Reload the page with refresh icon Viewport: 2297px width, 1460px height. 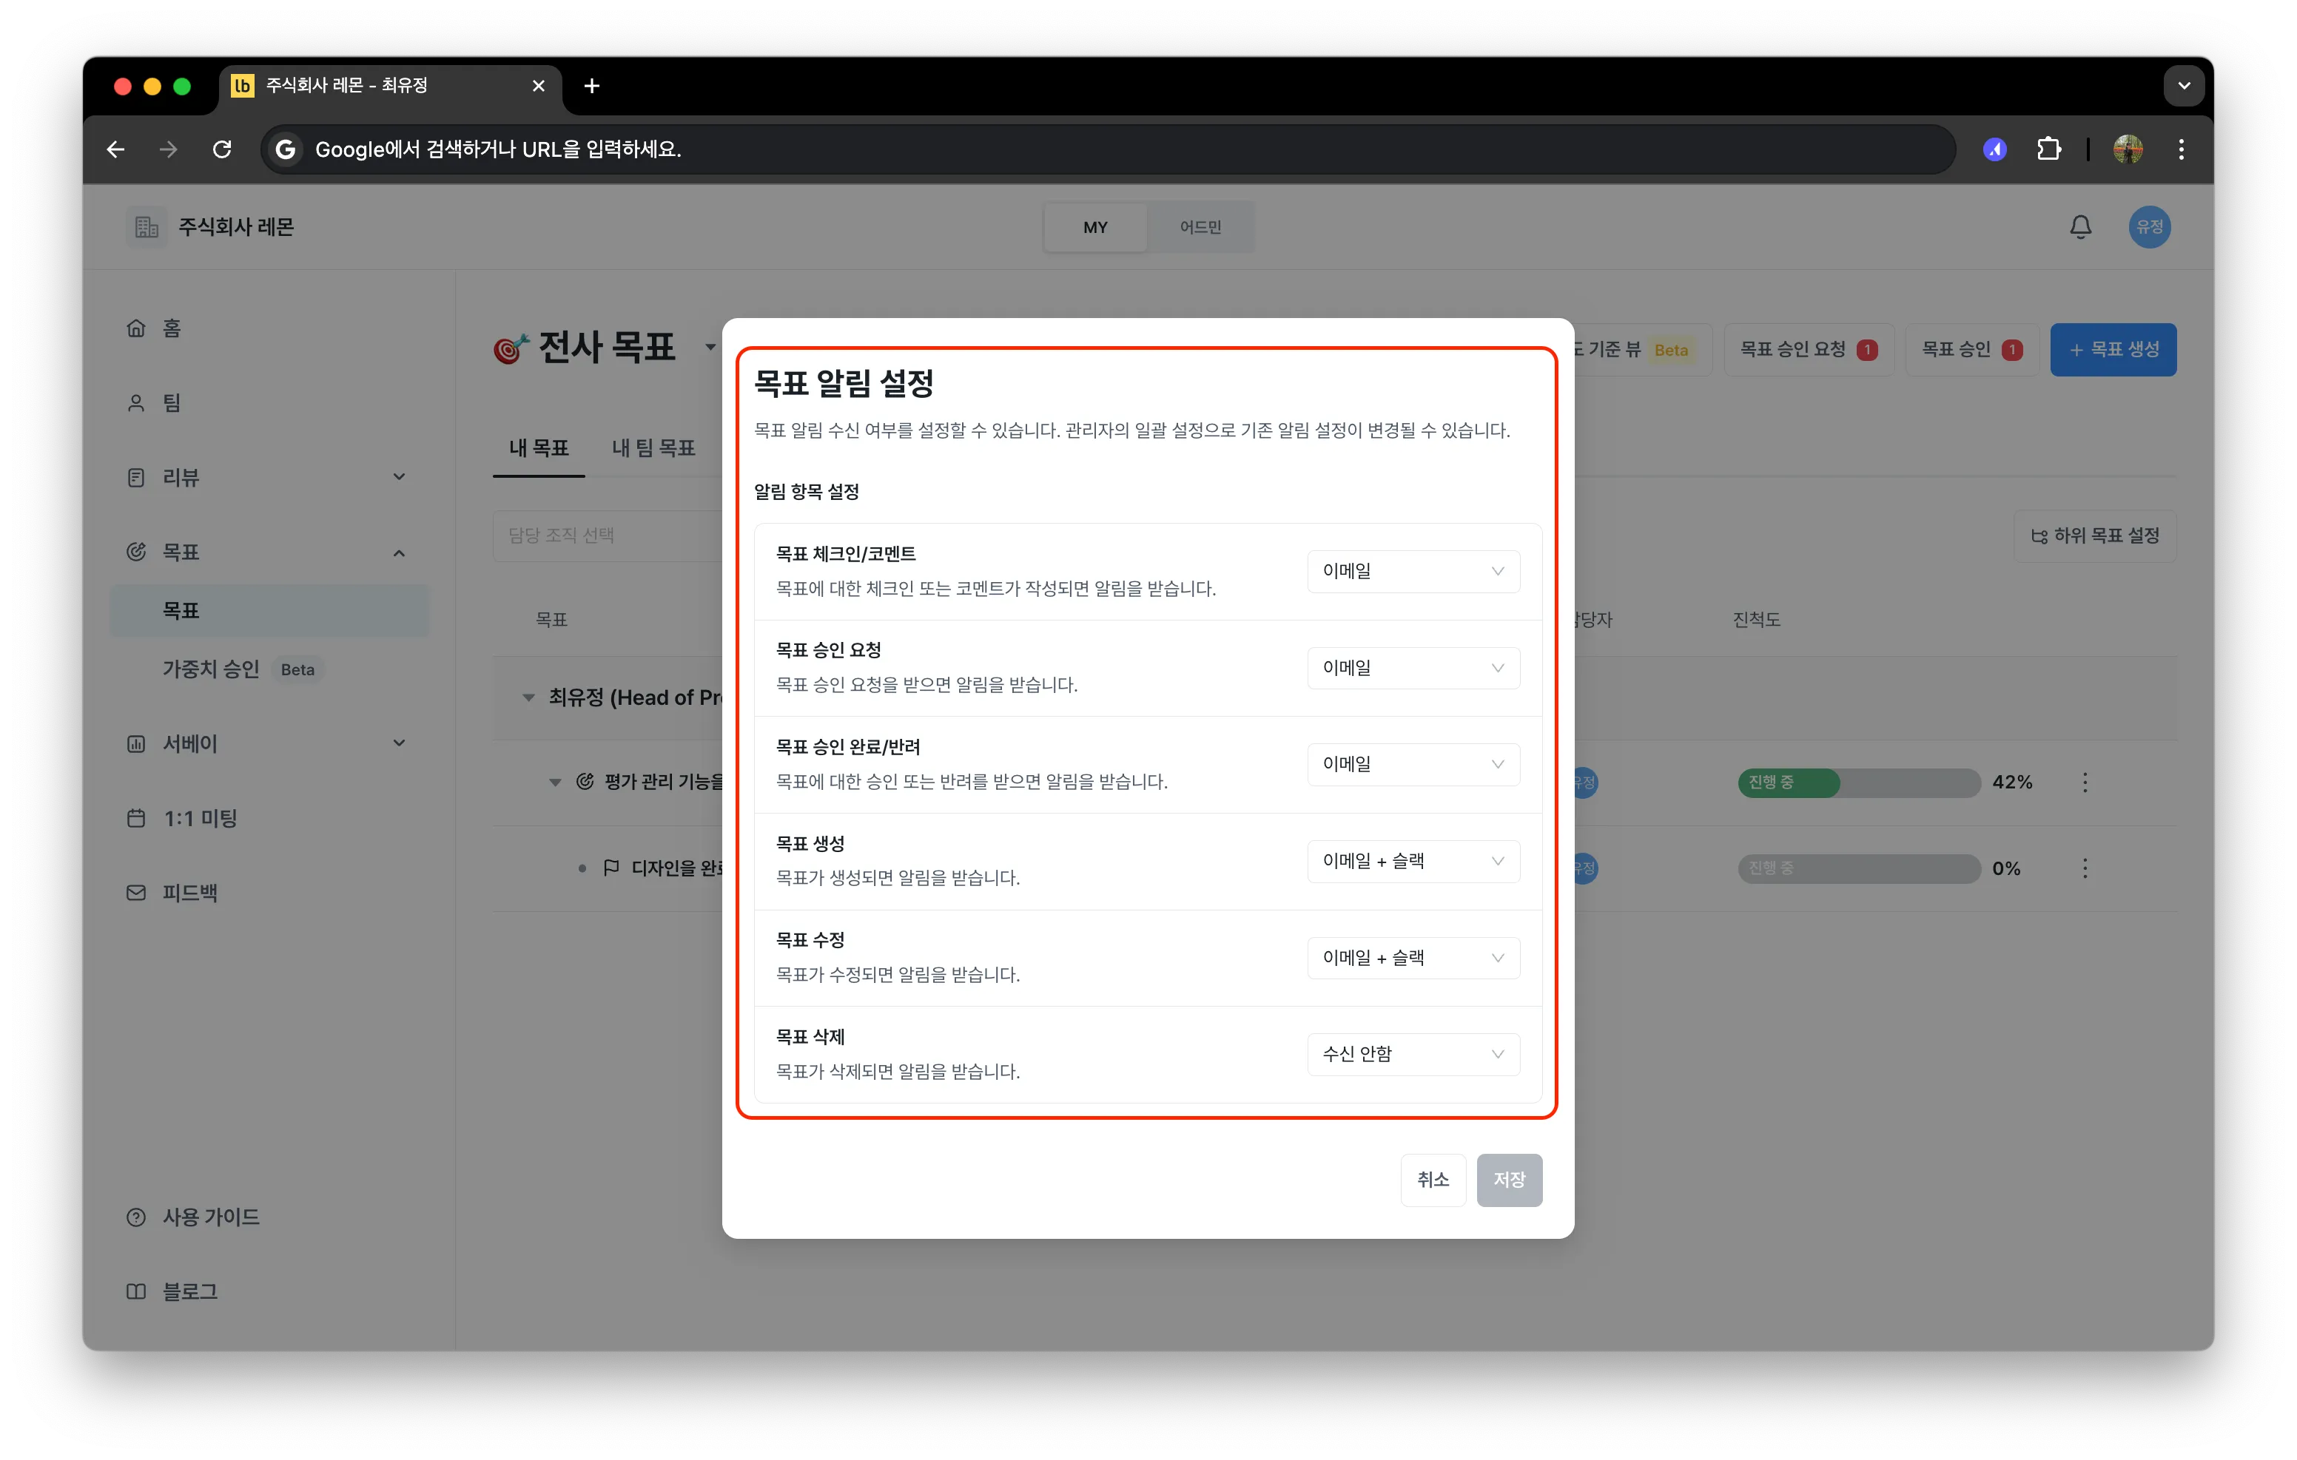tap(222, 149)
